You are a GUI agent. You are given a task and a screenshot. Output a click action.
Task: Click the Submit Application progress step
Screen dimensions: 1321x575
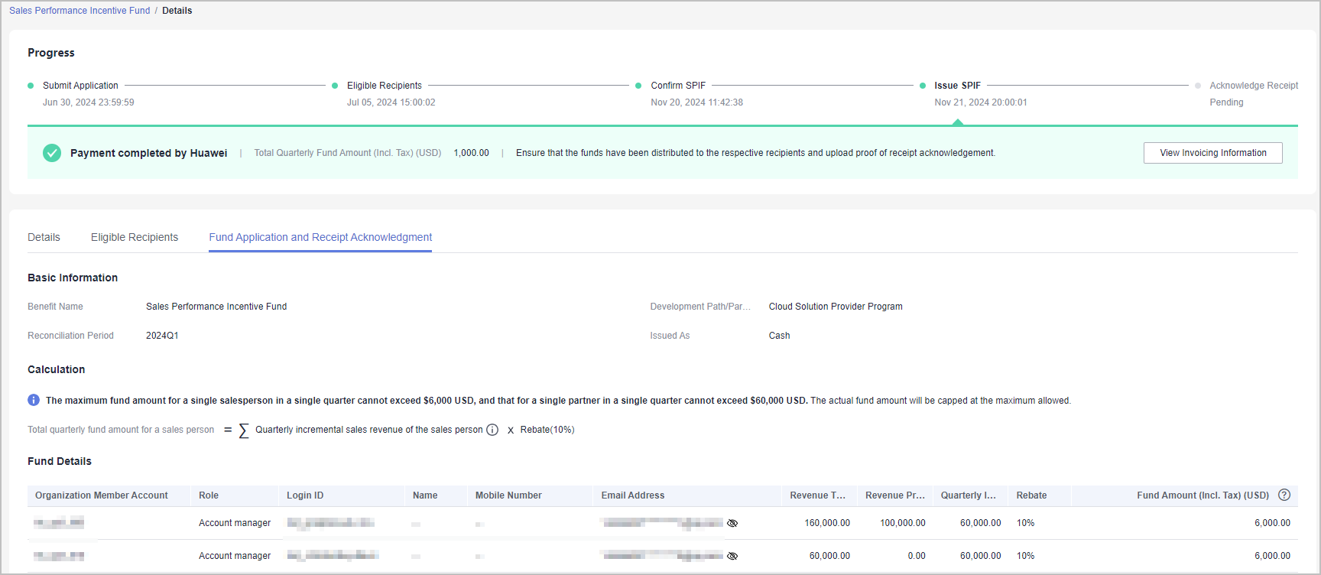coord(80,86)
